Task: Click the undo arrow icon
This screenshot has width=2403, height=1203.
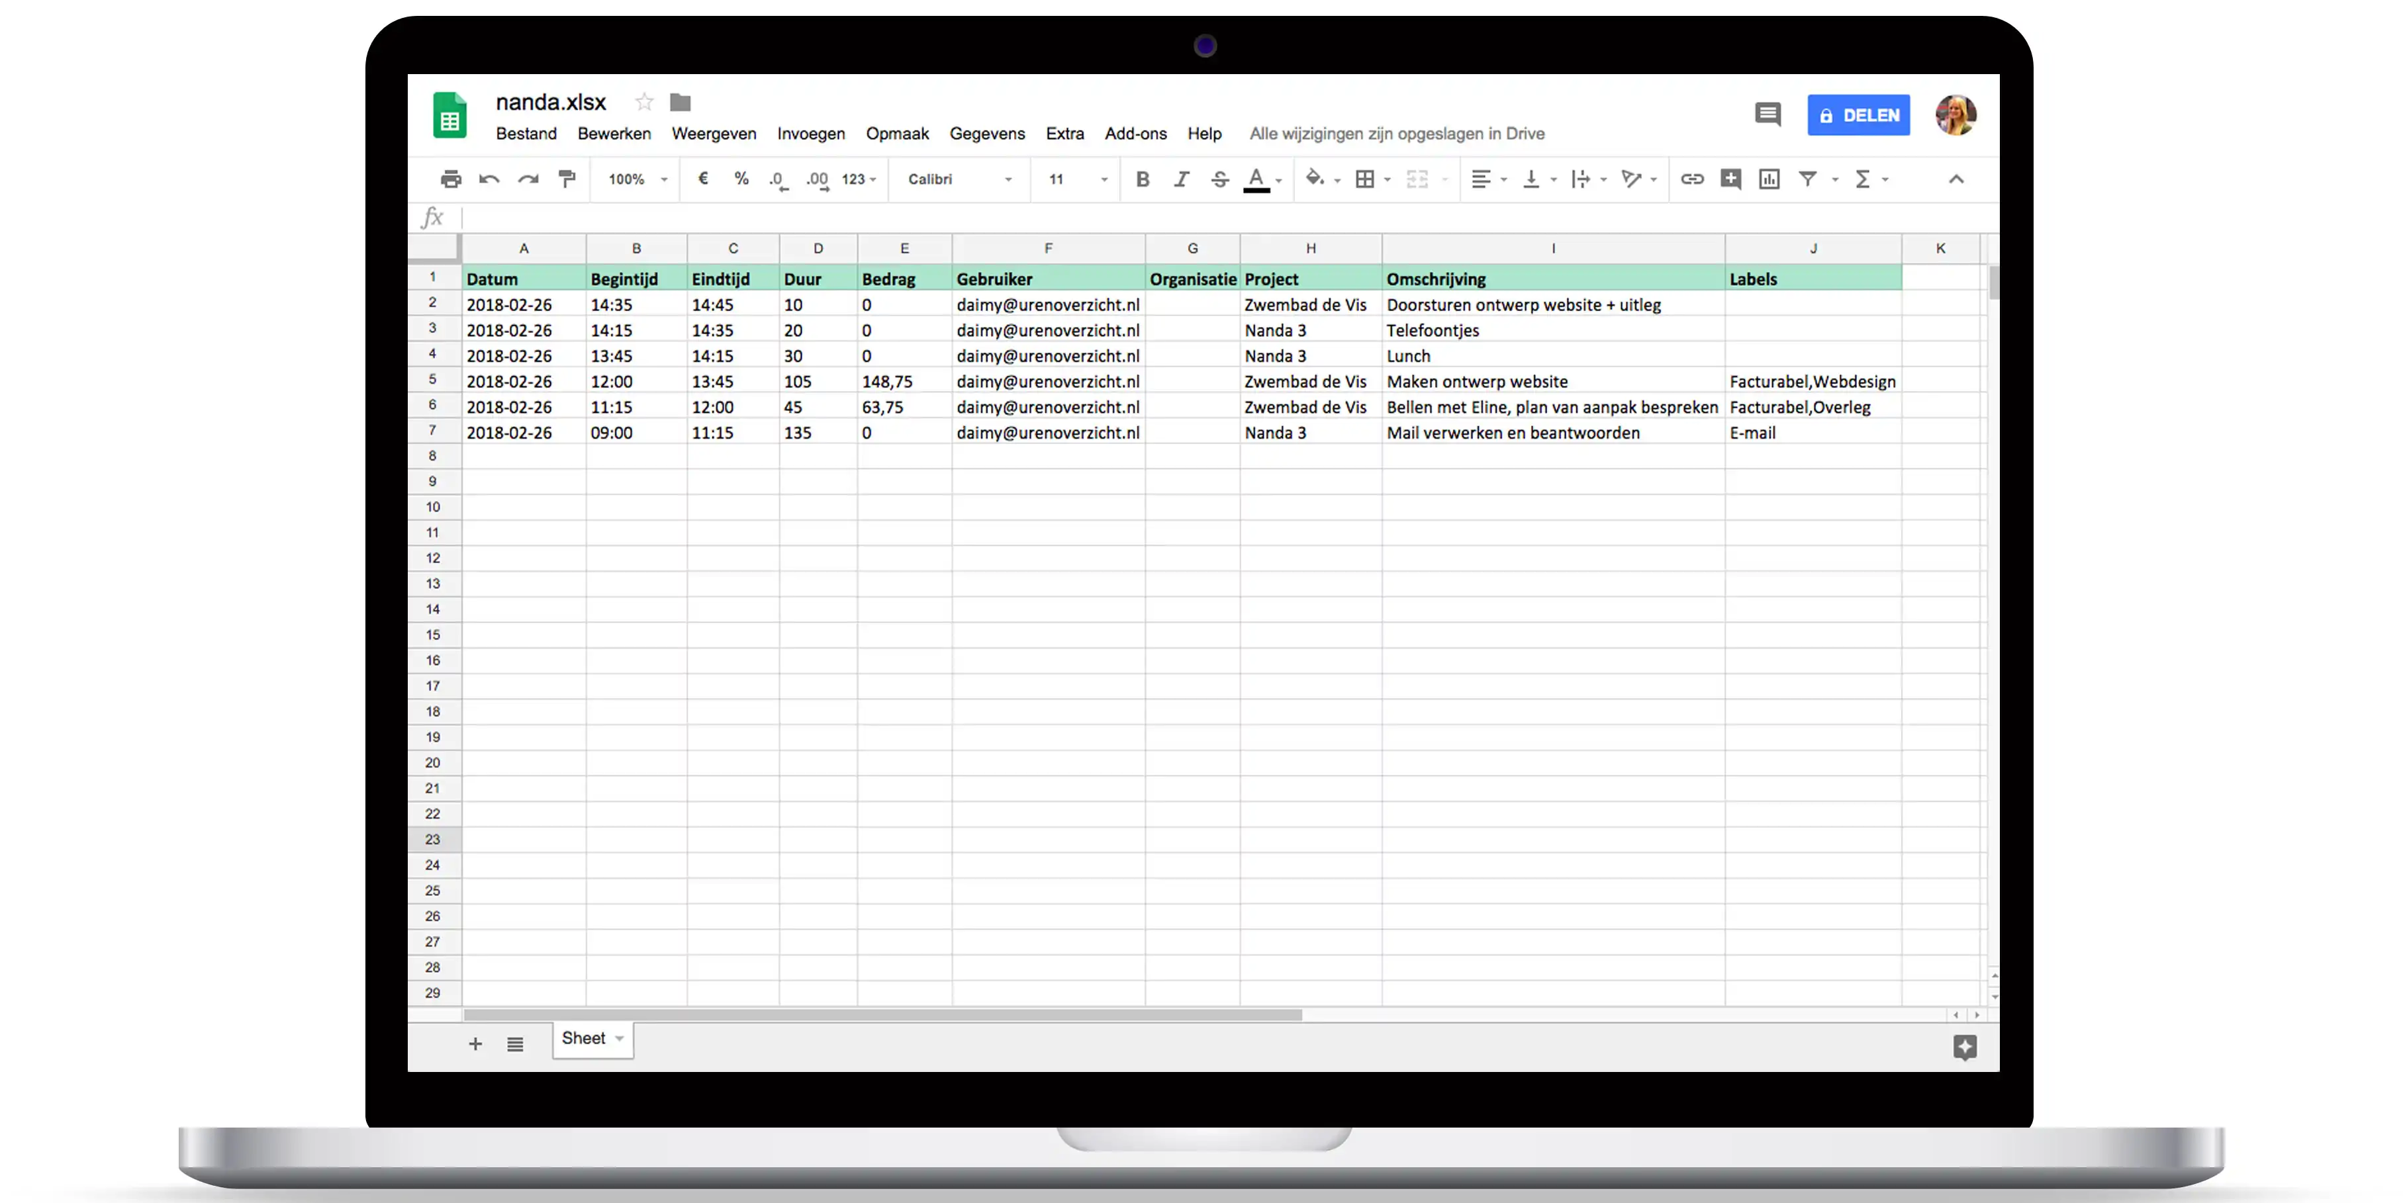Action: point(489,179)
